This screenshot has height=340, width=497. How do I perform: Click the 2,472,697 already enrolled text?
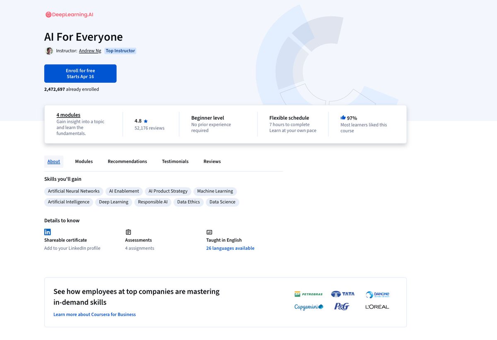click(x=72, y=89)
